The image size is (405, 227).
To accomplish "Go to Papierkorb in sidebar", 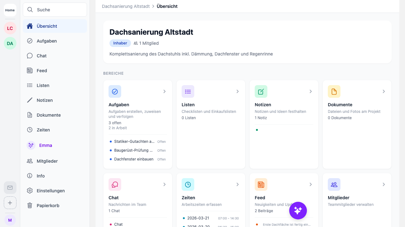I will click(x=48, y=206).
